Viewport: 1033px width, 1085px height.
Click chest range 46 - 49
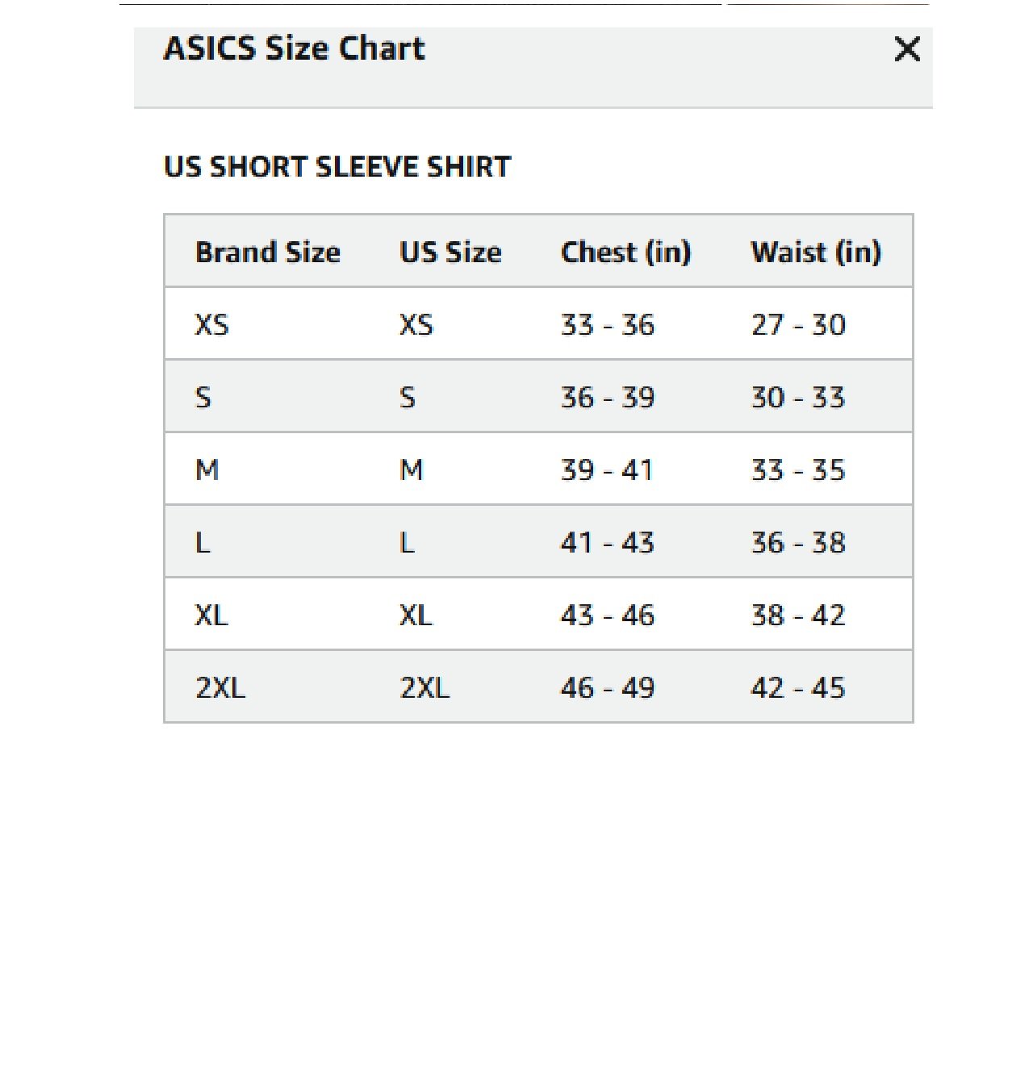coord(608,687)
